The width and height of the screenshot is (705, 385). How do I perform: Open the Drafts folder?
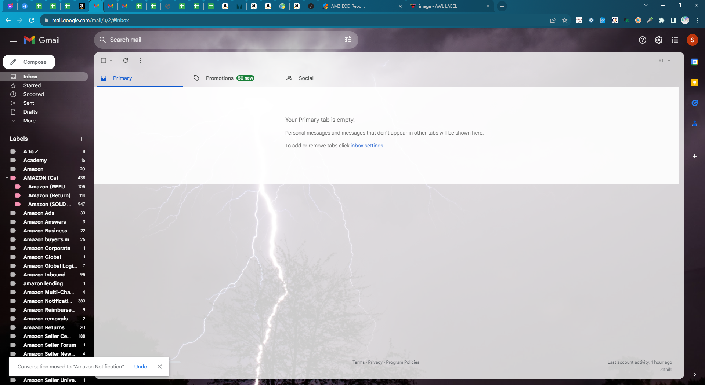tap(44, 112)
